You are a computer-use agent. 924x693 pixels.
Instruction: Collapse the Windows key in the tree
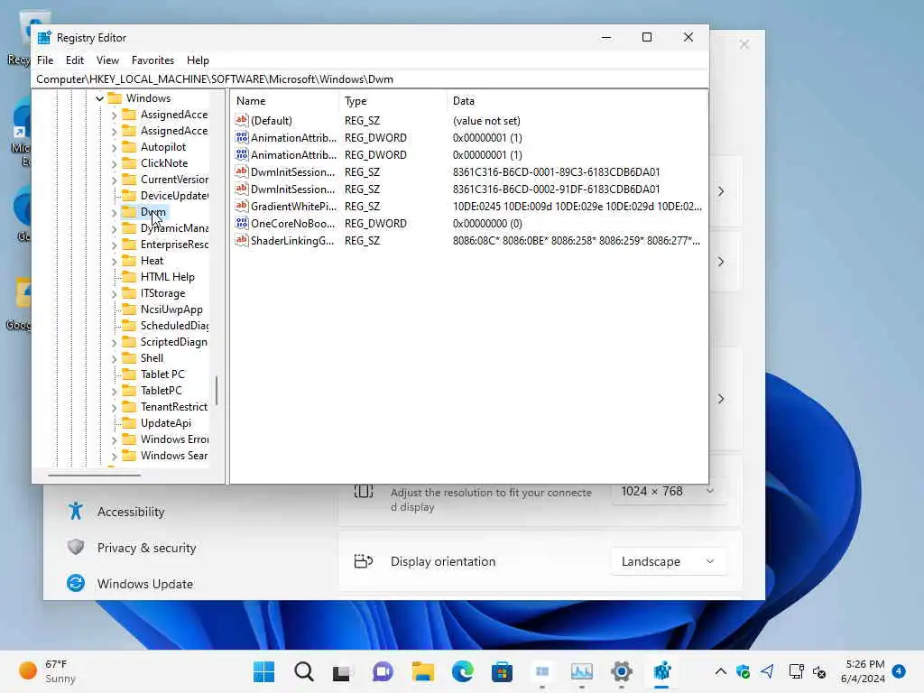(99, 98)
